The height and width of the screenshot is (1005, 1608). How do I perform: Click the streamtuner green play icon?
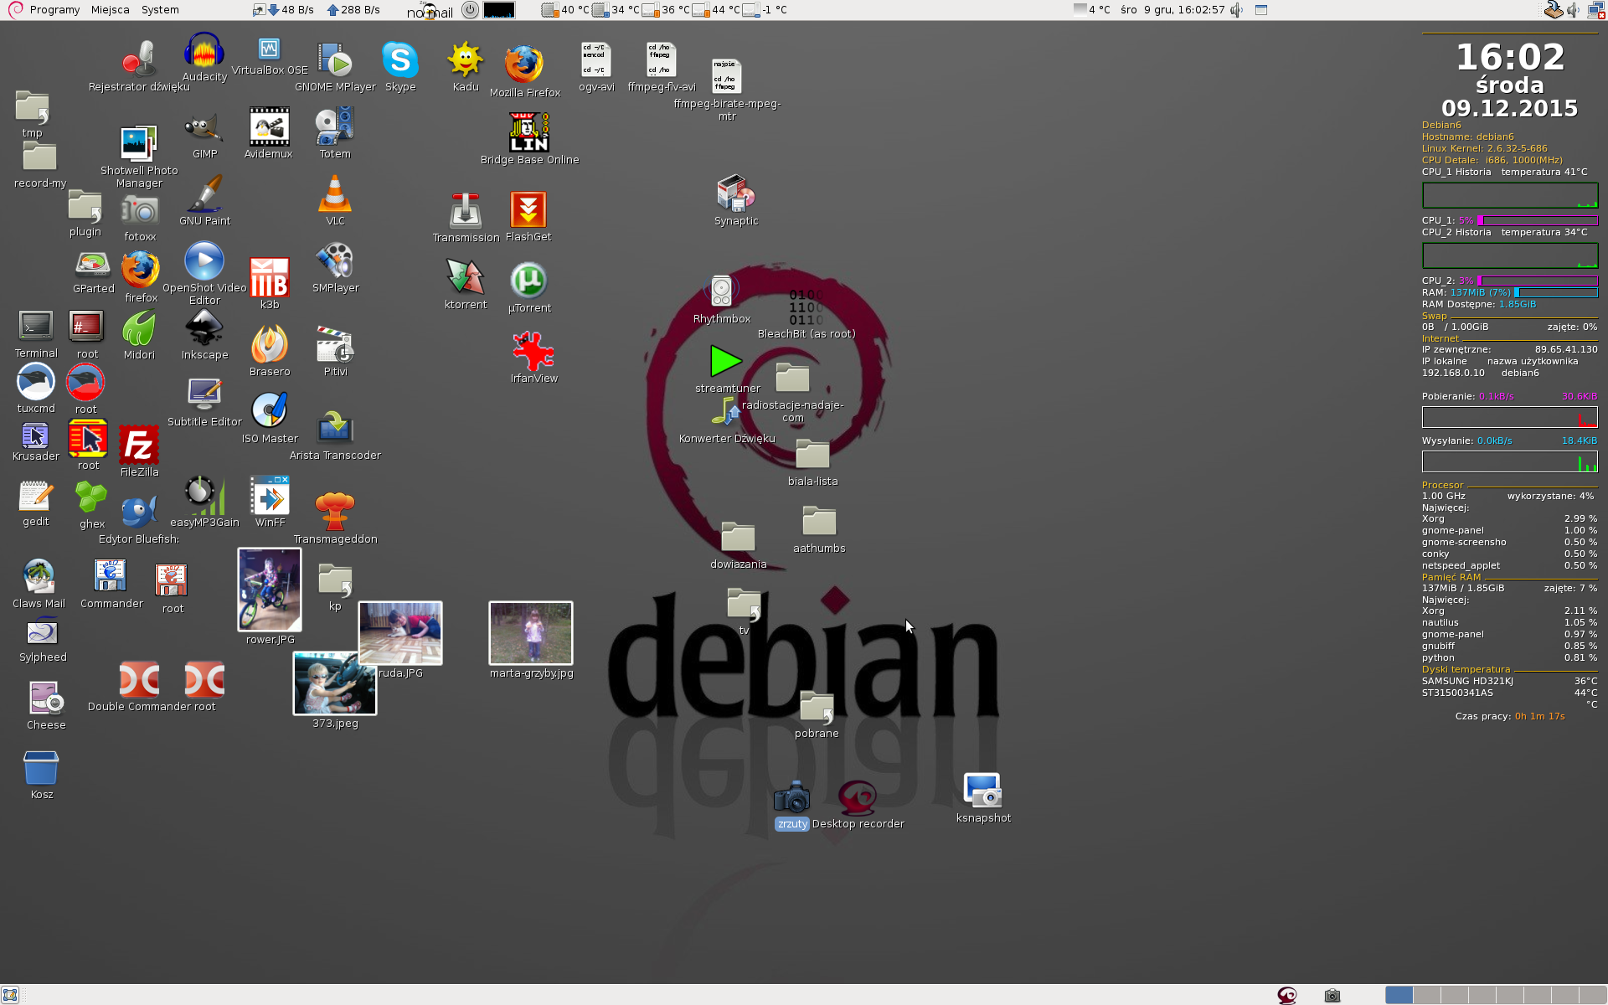point(725,361)
